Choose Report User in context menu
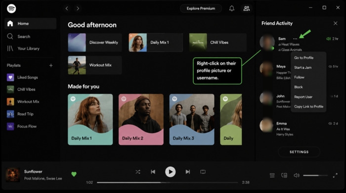This screenshot has width=346, height=193. (x=303, y=96)
